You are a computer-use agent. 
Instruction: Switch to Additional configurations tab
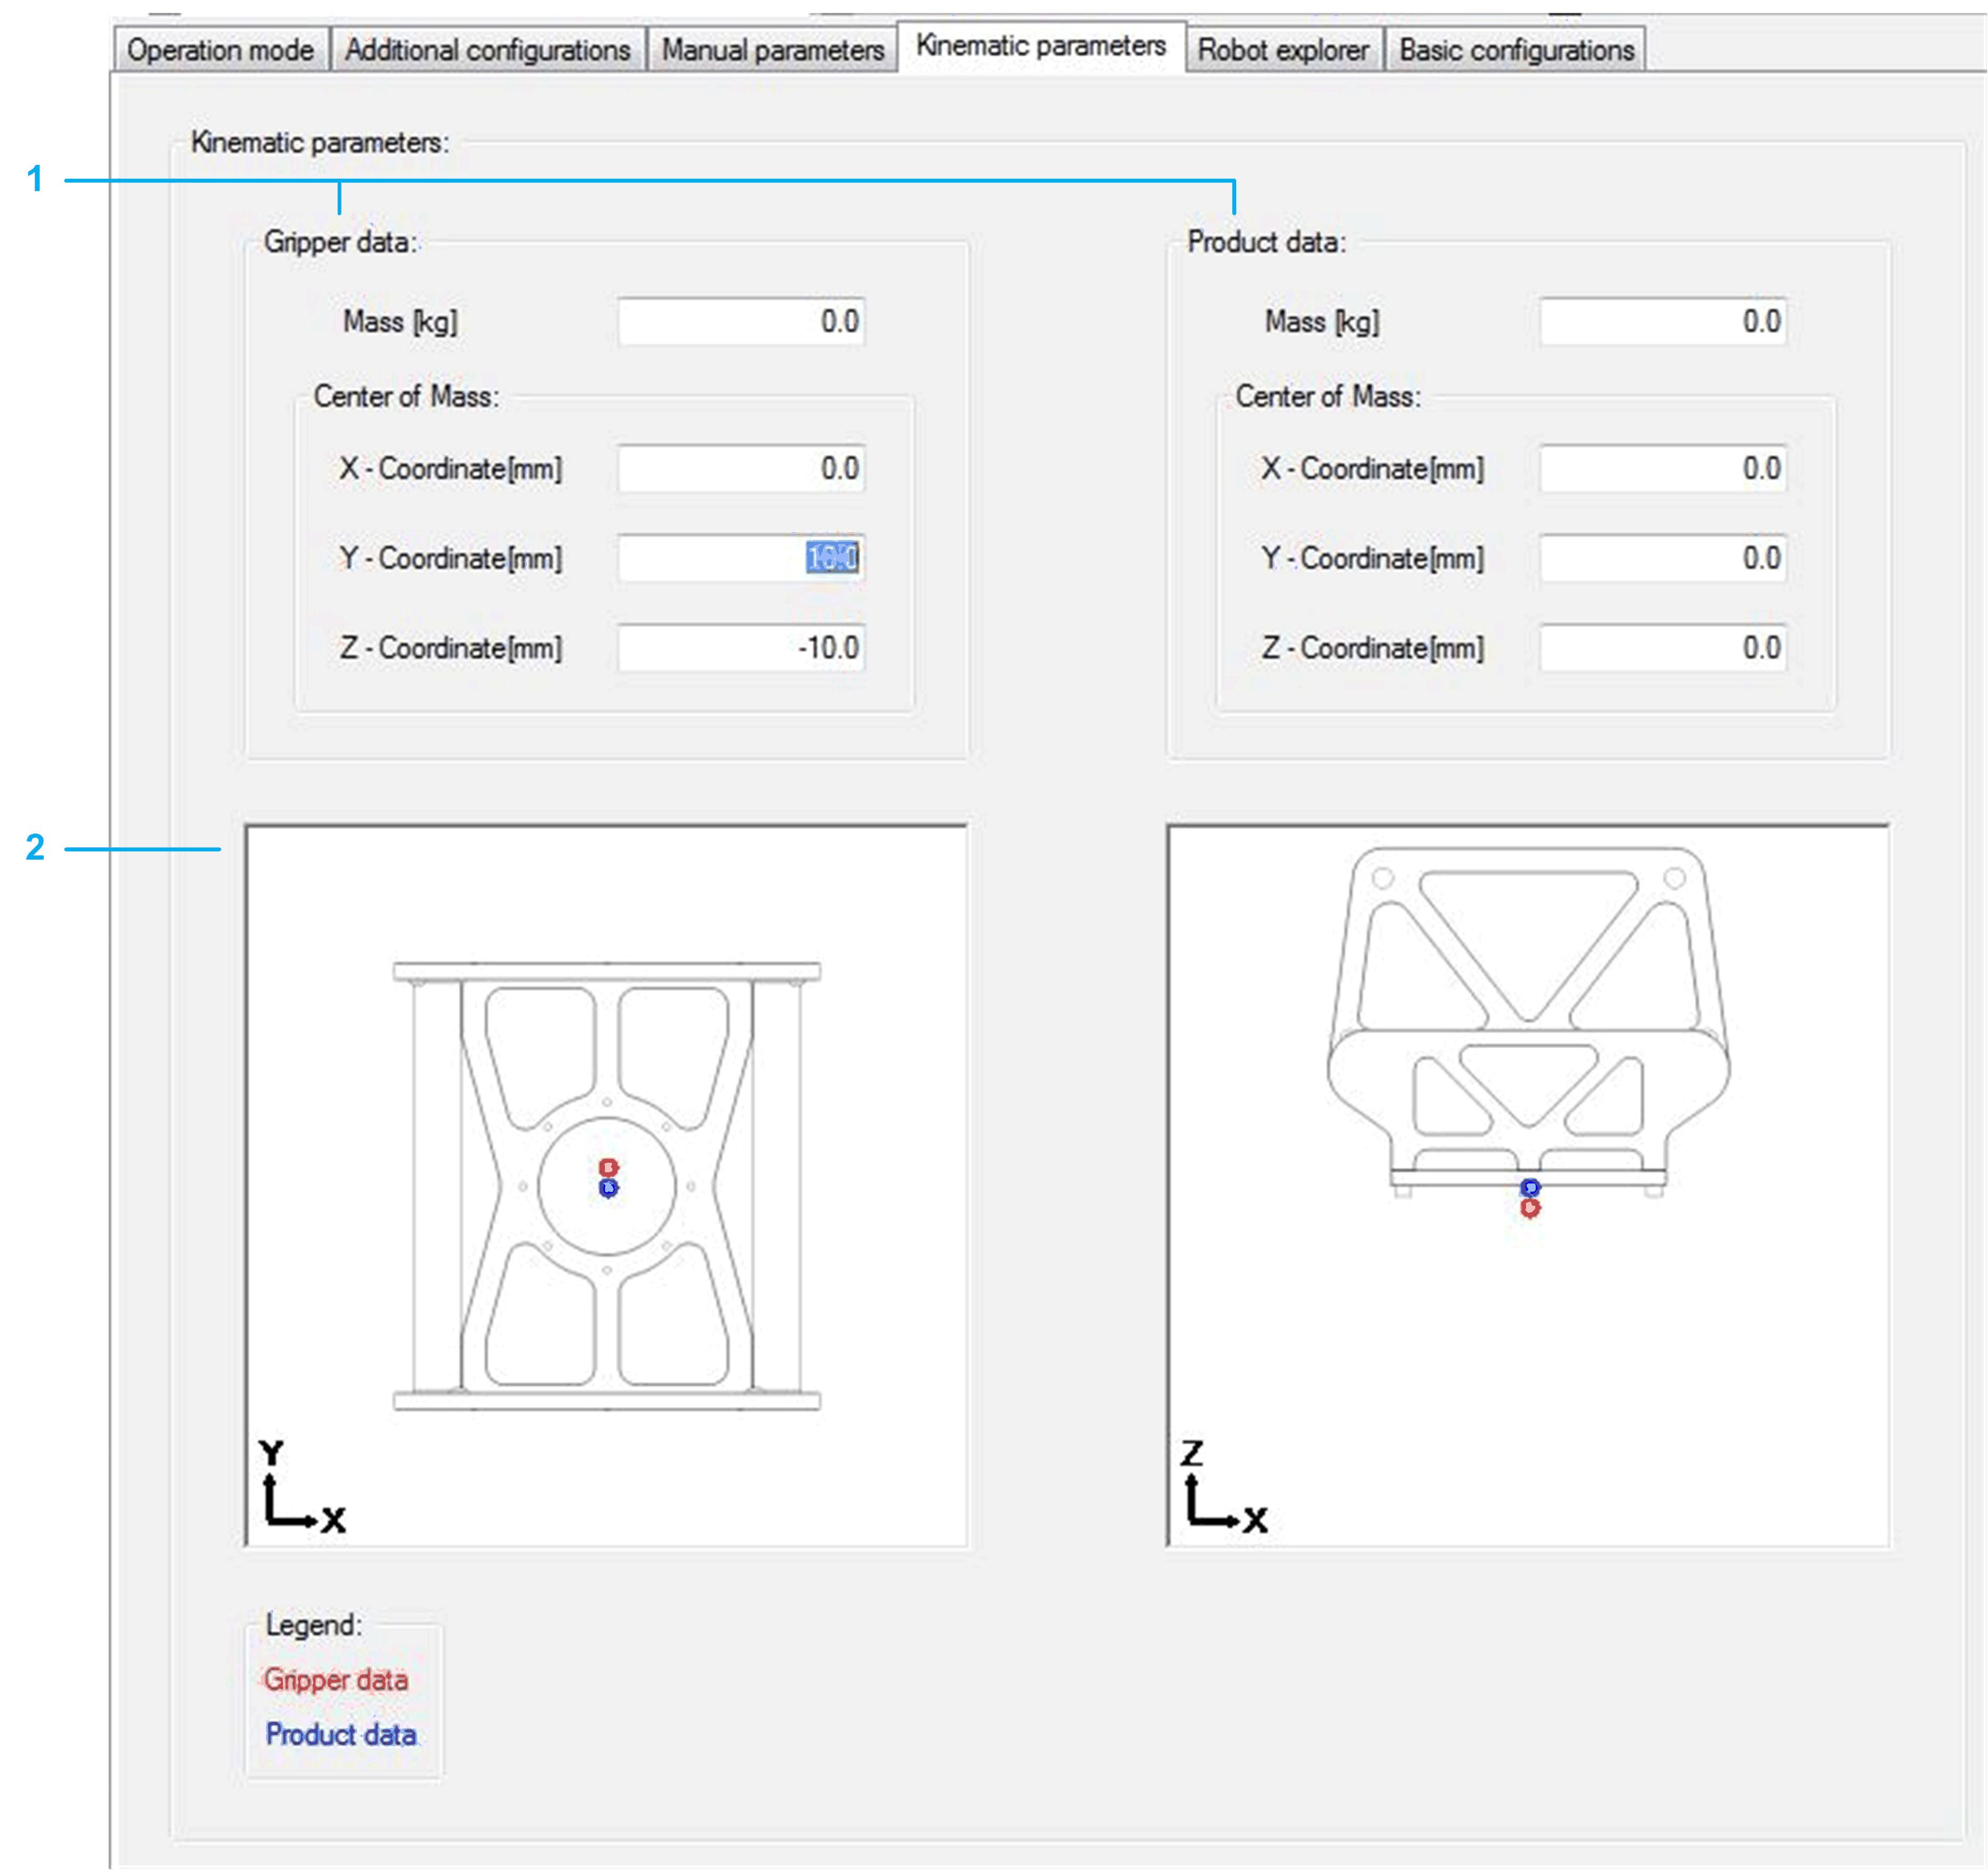click(x=487, y=50)
